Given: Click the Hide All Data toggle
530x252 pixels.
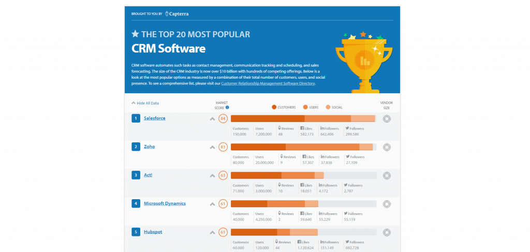Looking at the screenshot, I should (x=145, y=103).
